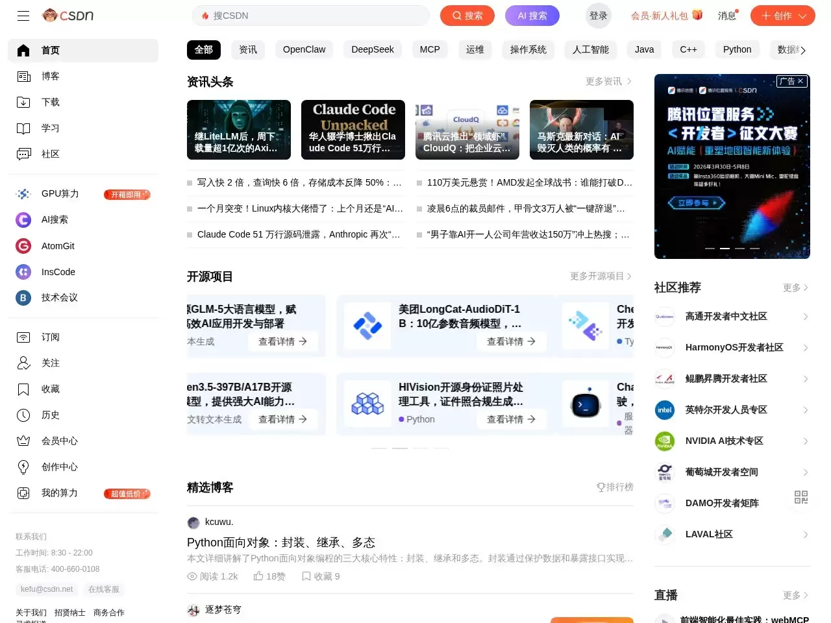831x623 pixels.
Task: Select the OpenClaw tab
Action: click(304, 49)
